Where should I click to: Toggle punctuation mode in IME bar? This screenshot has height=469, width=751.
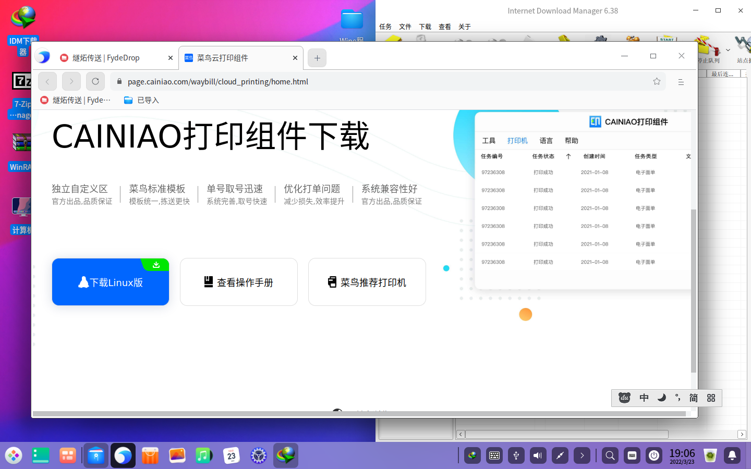click(677, 398)
